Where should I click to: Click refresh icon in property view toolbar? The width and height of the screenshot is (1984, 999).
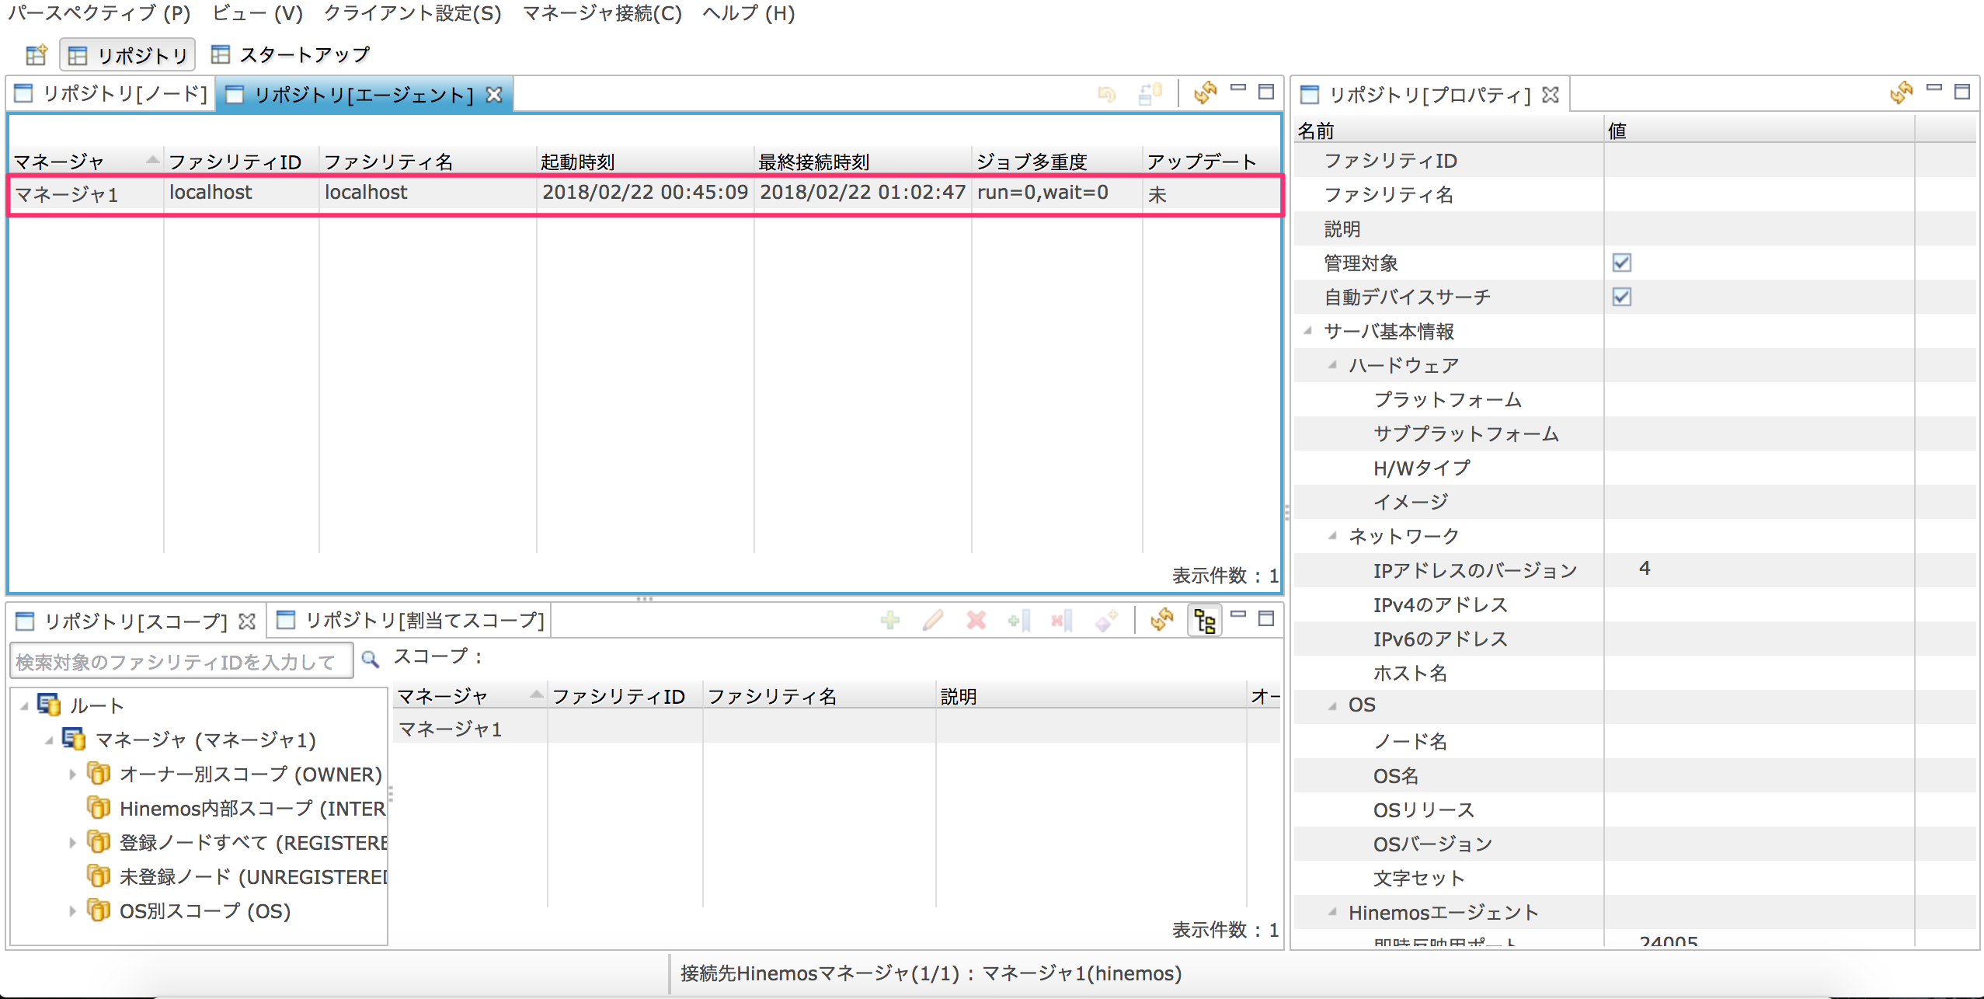[x=1901, y=93]
